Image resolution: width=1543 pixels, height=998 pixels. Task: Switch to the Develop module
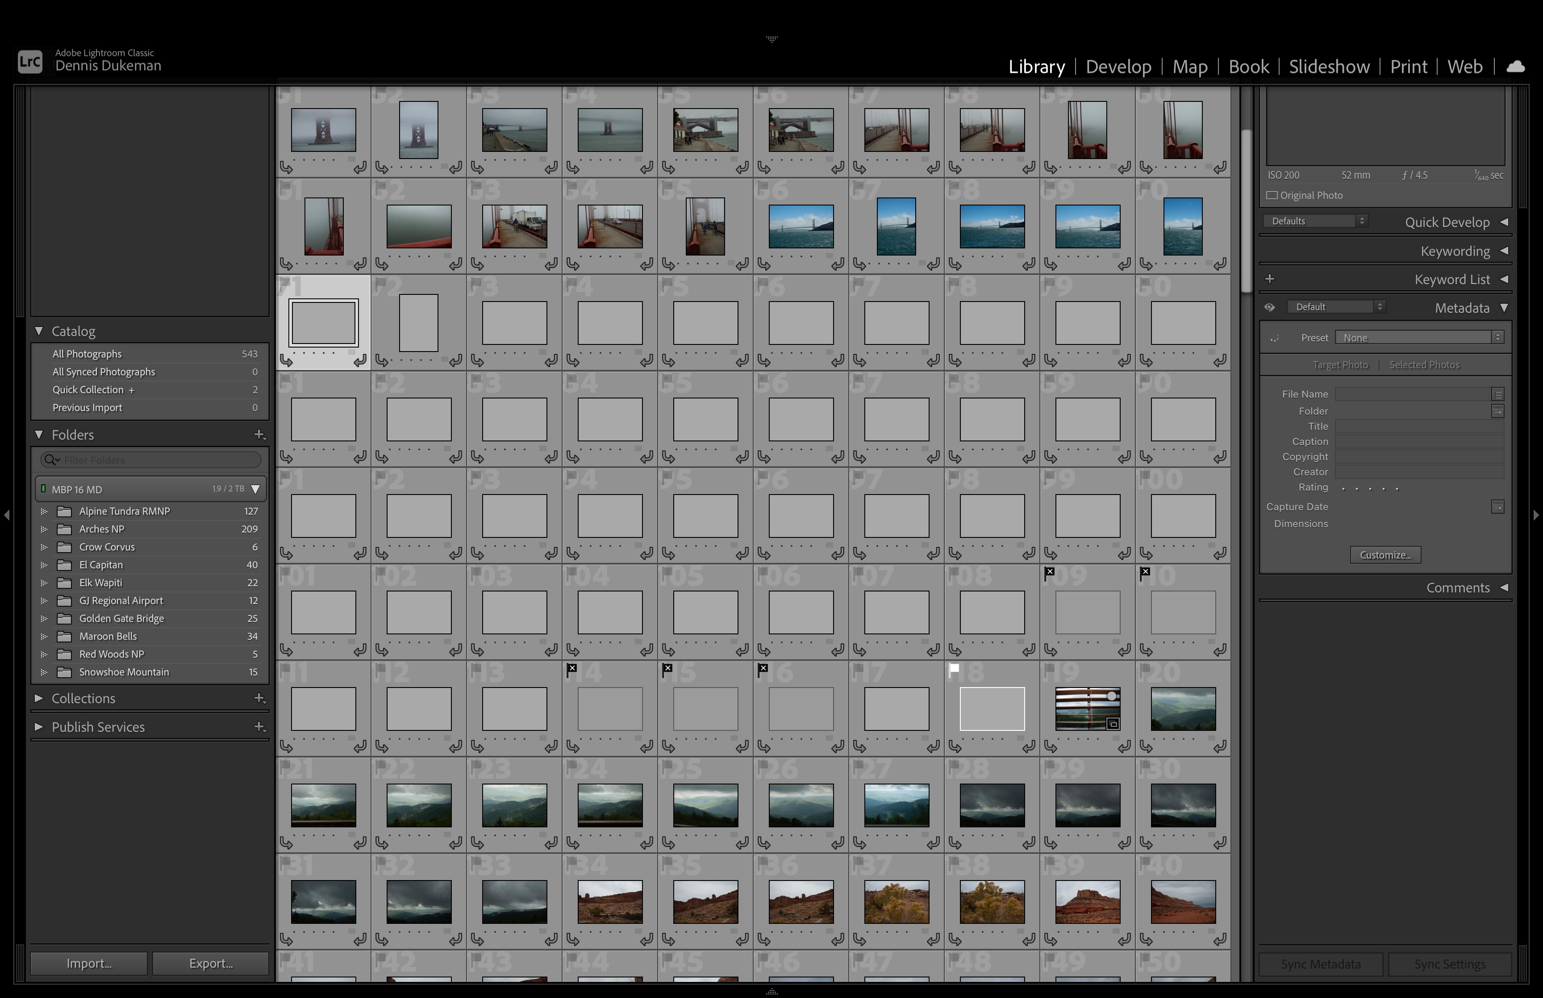(1118, 66)
